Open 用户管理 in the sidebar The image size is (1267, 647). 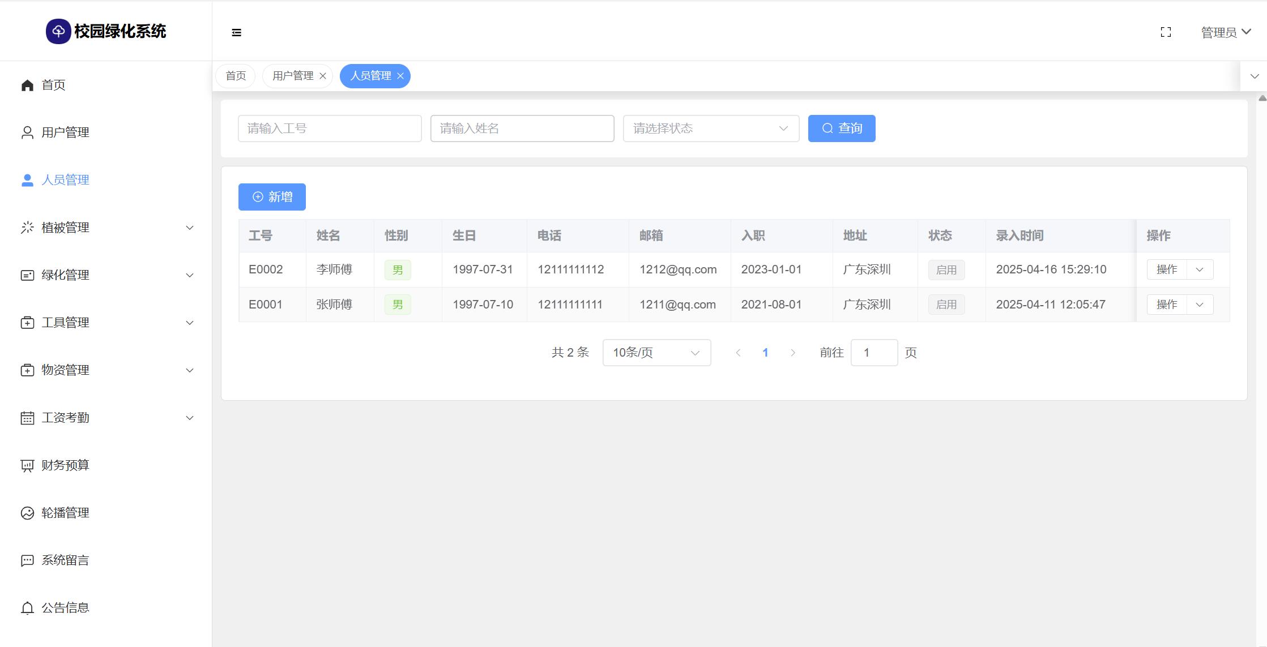point(65,132)
